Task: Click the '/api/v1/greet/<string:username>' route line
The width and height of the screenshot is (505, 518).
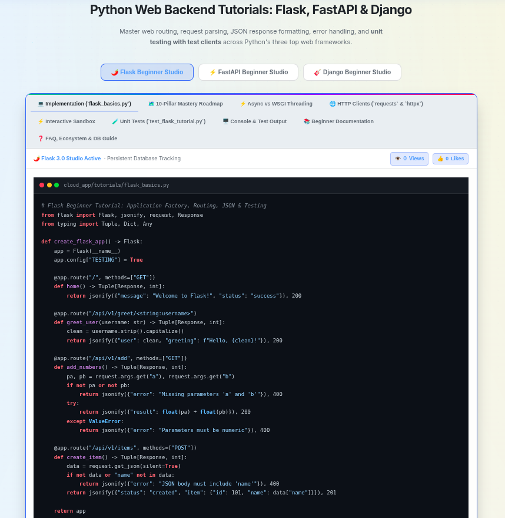Action: pos(125,314)
